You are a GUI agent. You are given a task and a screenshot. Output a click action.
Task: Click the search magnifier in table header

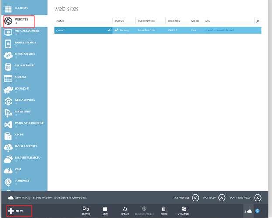[258, 21]
